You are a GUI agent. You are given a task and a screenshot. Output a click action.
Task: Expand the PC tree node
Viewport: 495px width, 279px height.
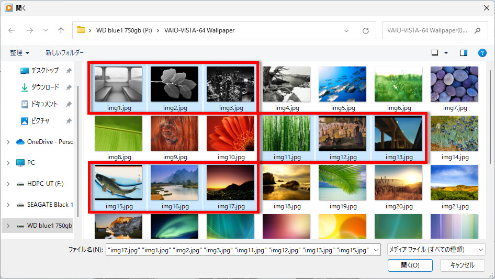(x=8, y=163)
